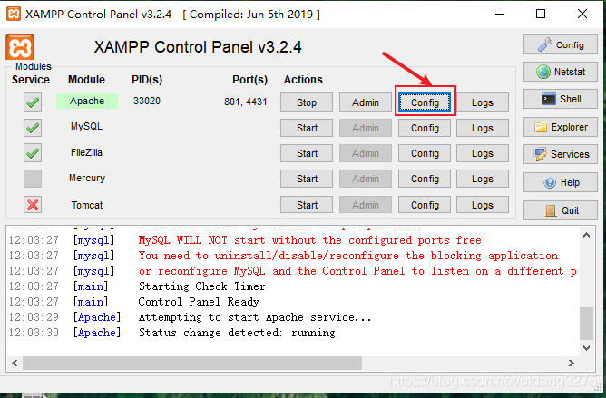Minimize the XAMPP window
Image resolution: width=606 pixels, height=398 pixels.
point(500,14)
